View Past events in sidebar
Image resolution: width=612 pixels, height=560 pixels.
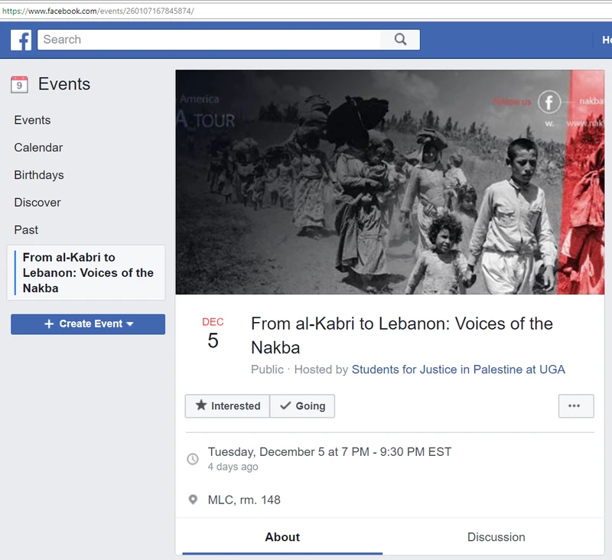pyautogui.click(x=26, y=230)
